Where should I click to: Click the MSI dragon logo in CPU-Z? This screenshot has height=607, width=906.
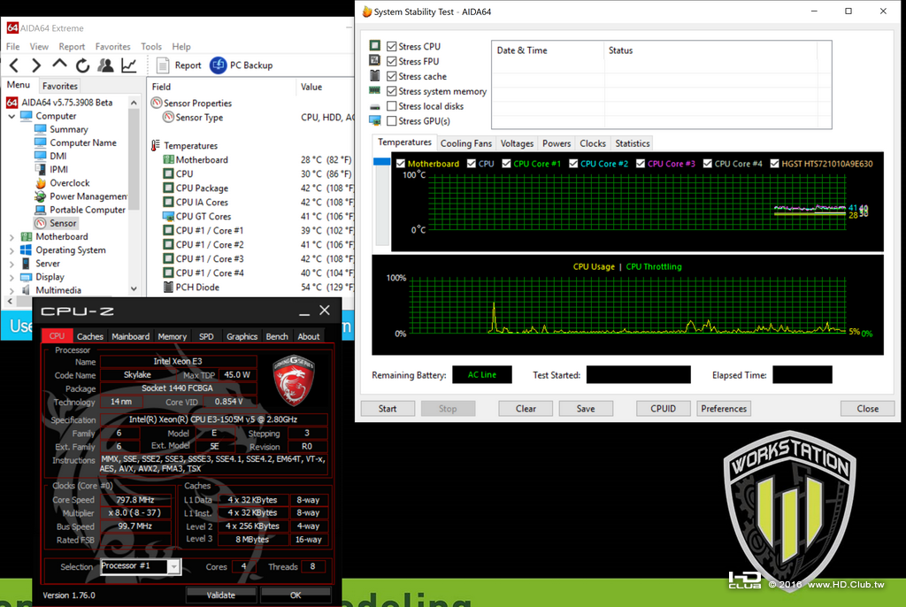pyautogui.click(x=294, y=380)
